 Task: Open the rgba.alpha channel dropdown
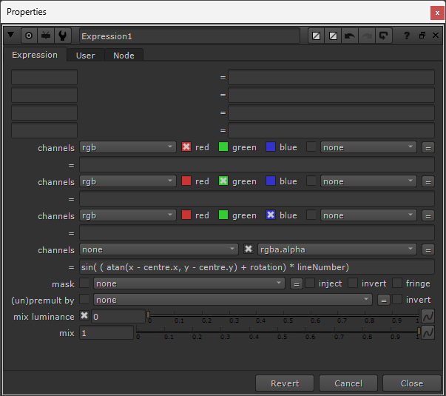pos(337,249)
